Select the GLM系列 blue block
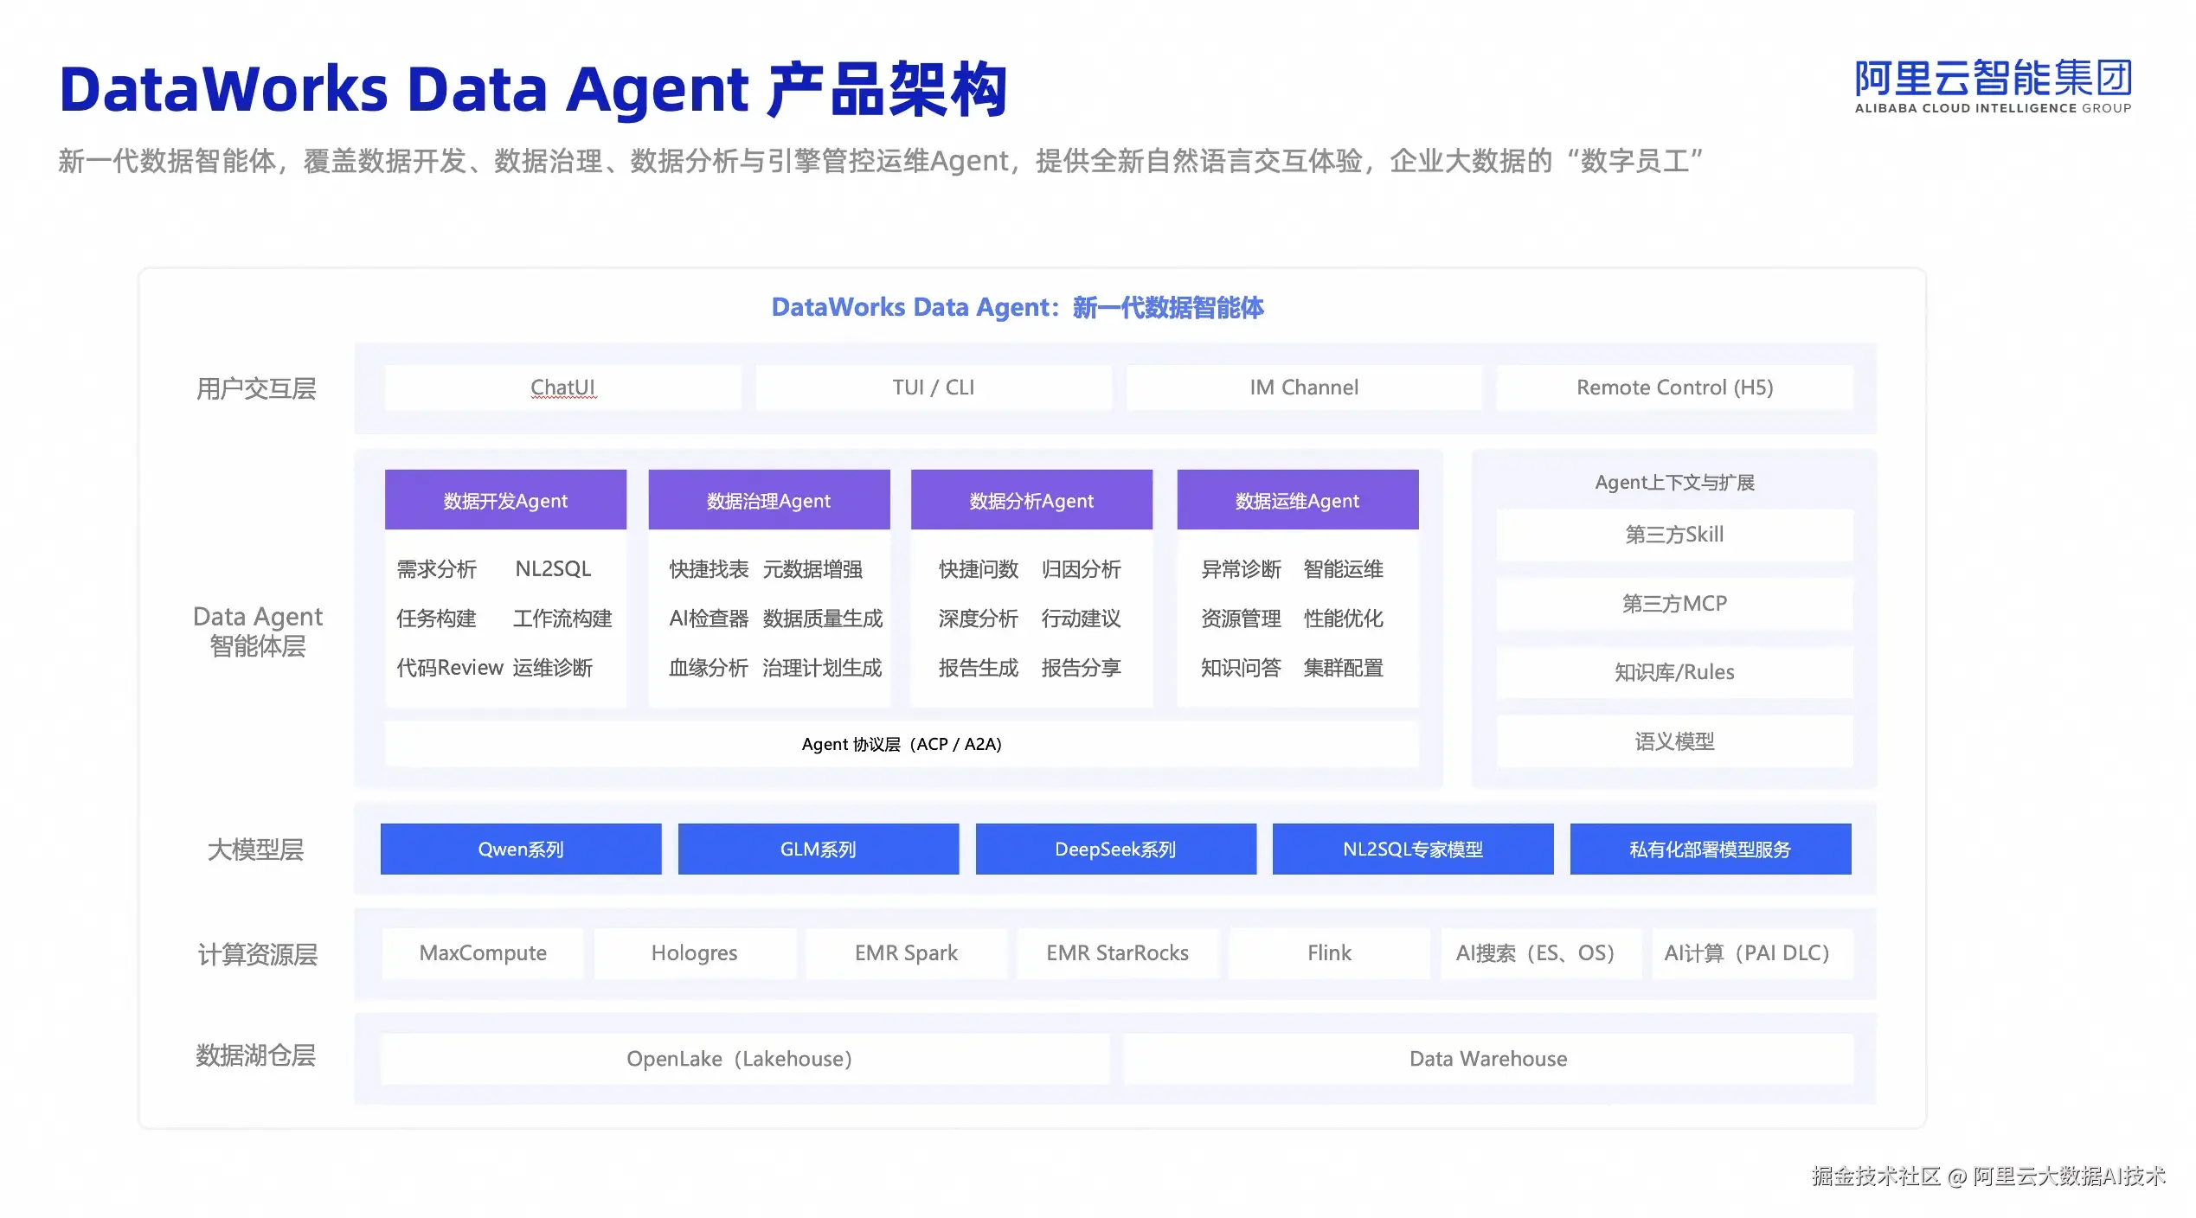 coord(819,849)
